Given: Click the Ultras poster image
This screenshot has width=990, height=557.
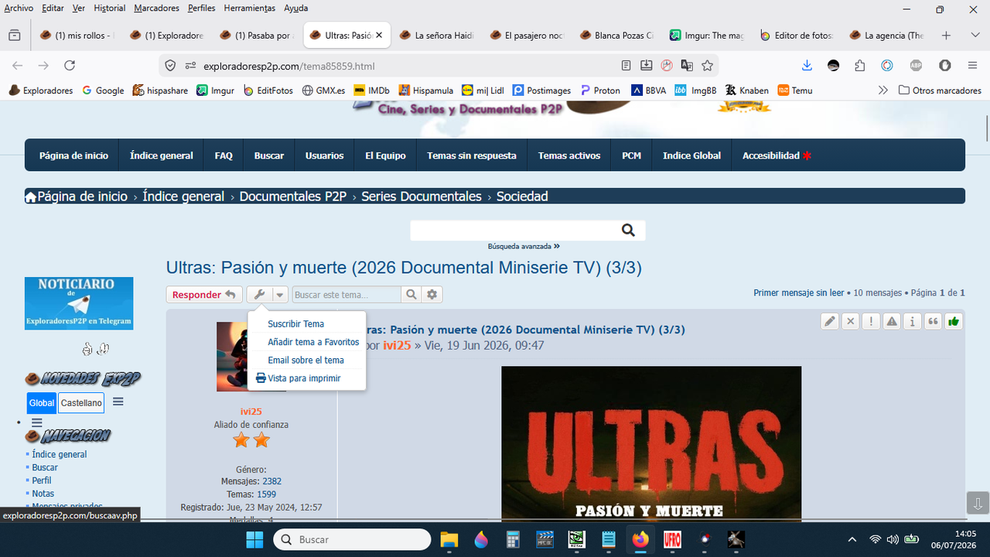Looking at the screenshot, I should point(651,443).
